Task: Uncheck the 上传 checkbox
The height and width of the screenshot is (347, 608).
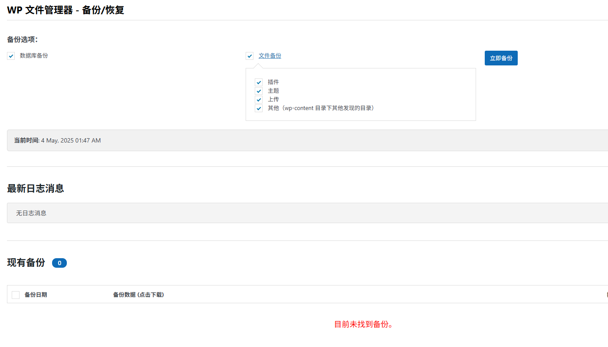Action: [259, 100]
